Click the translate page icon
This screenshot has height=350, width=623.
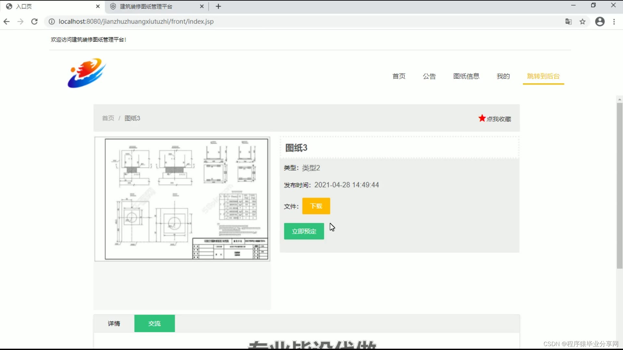[568, 22]
